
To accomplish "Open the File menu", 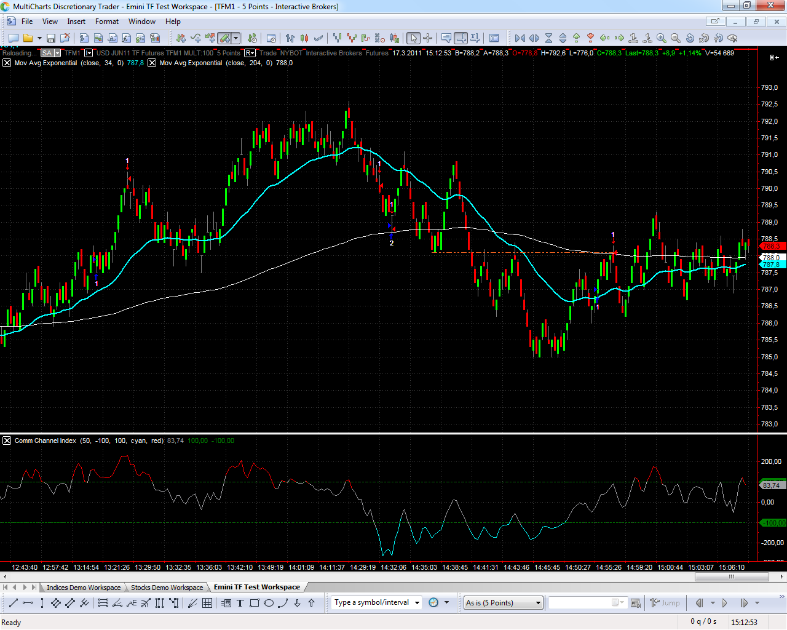I will point(27,22).
